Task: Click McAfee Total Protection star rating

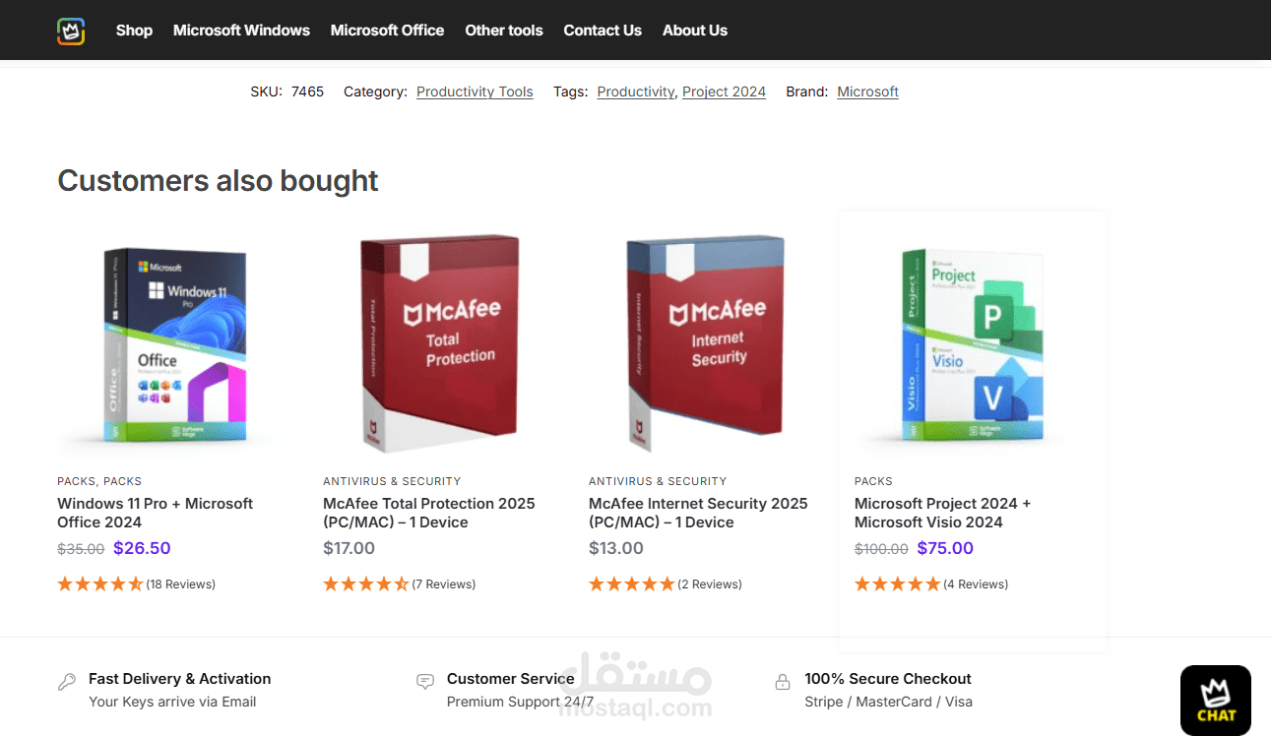Action: [366, 584]
